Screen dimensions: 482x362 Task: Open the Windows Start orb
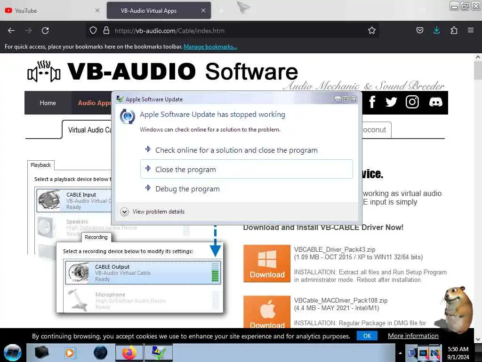13,353
